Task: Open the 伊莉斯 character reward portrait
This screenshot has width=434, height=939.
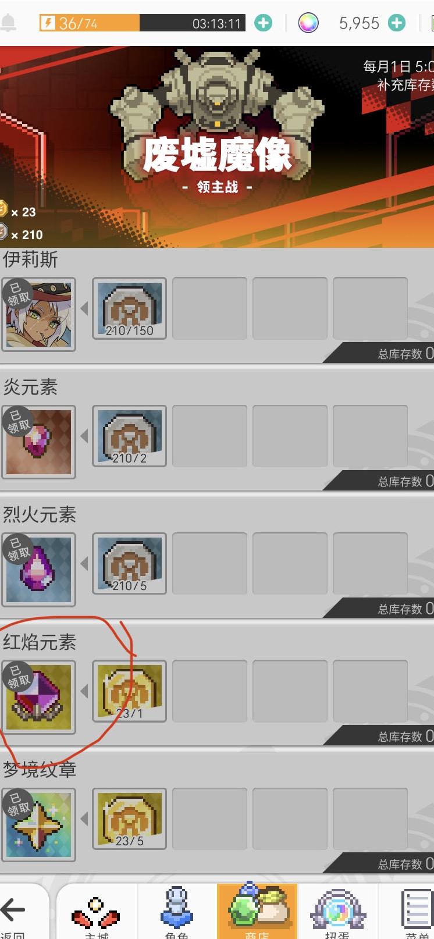Action: 38,314
